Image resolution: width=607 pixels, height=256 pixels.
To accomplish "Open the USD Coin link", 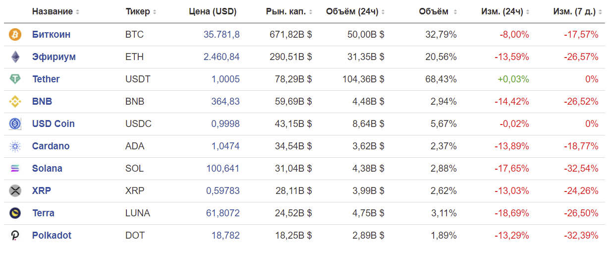I will (54, 124).
